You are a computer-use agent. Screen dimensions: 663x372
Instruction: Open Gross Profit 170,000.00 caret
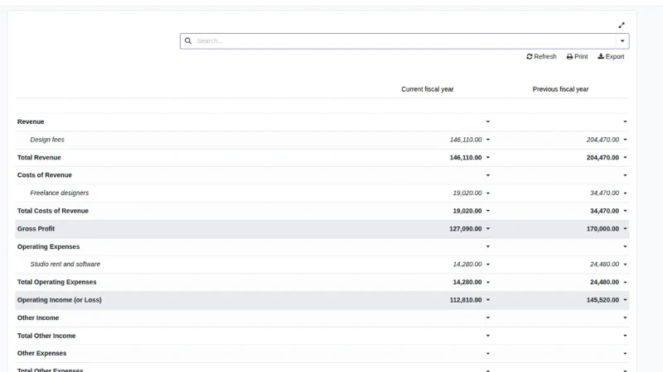[x=625, y=229]
